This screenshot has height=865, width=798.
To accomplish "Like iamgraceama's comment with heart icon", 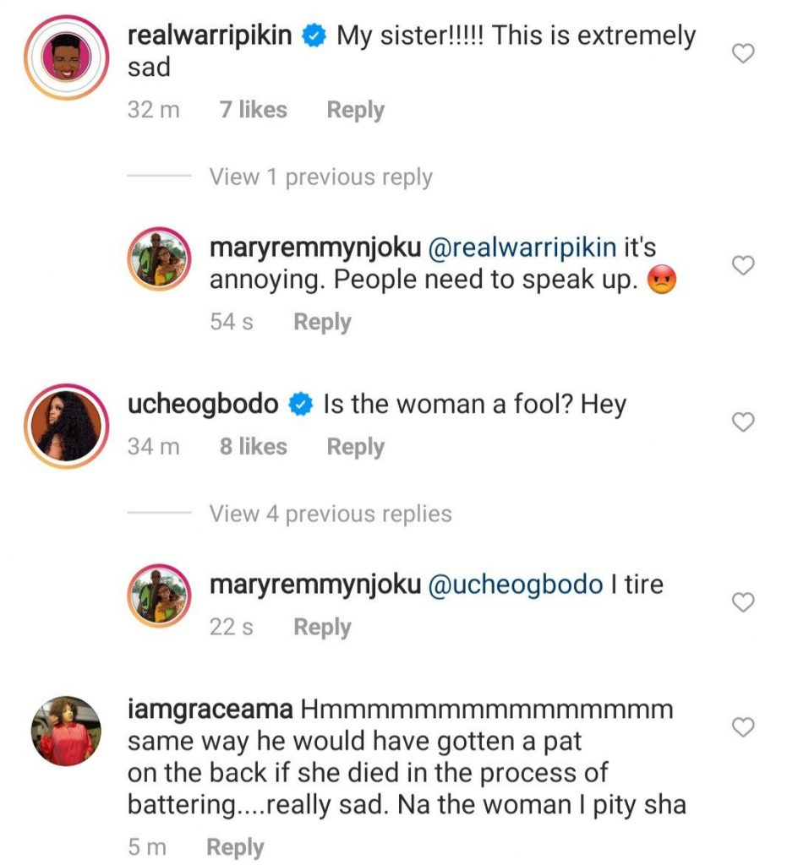I will tap(742, 727).
